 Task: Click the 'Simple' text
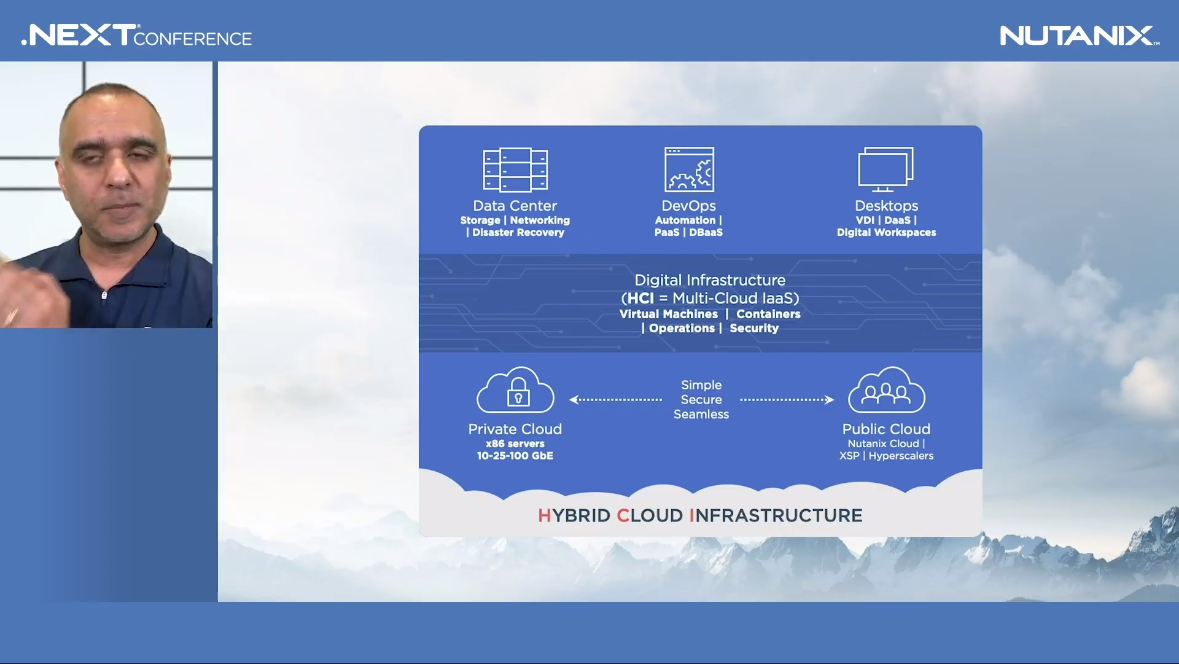(701, 385)
